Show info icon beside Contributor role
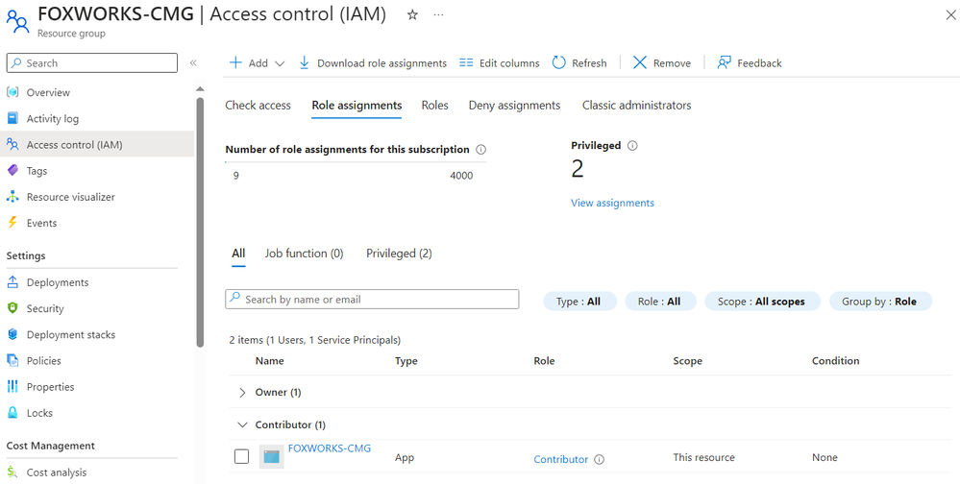 (x=600, y=460)
